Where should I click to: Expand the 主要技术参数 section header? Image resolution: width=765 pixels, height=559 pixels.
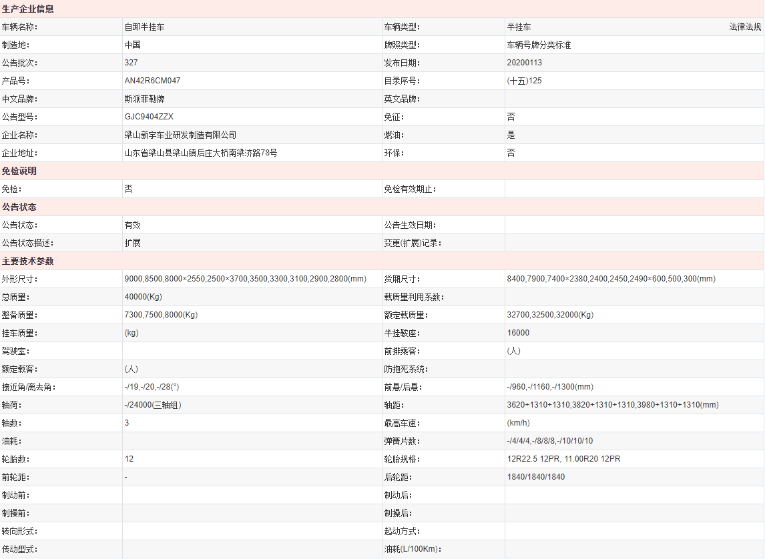click(27, 261)
